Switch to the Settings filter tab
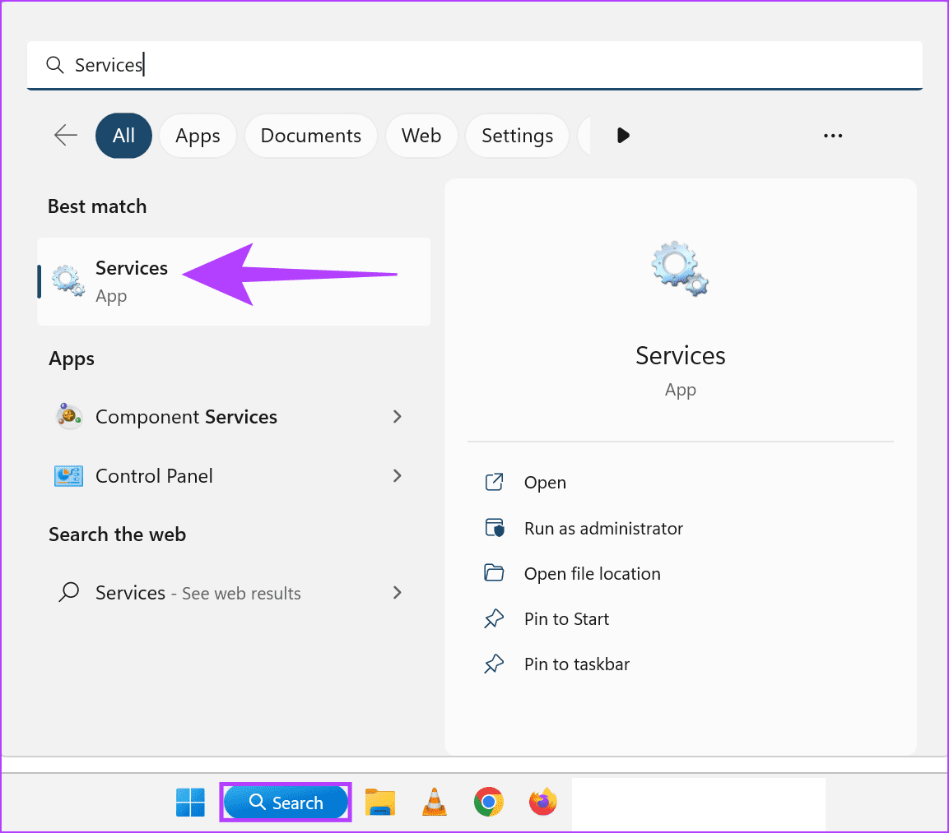This screenshot has height=833, width=949. pyautogui.click(x=518, y=136)
